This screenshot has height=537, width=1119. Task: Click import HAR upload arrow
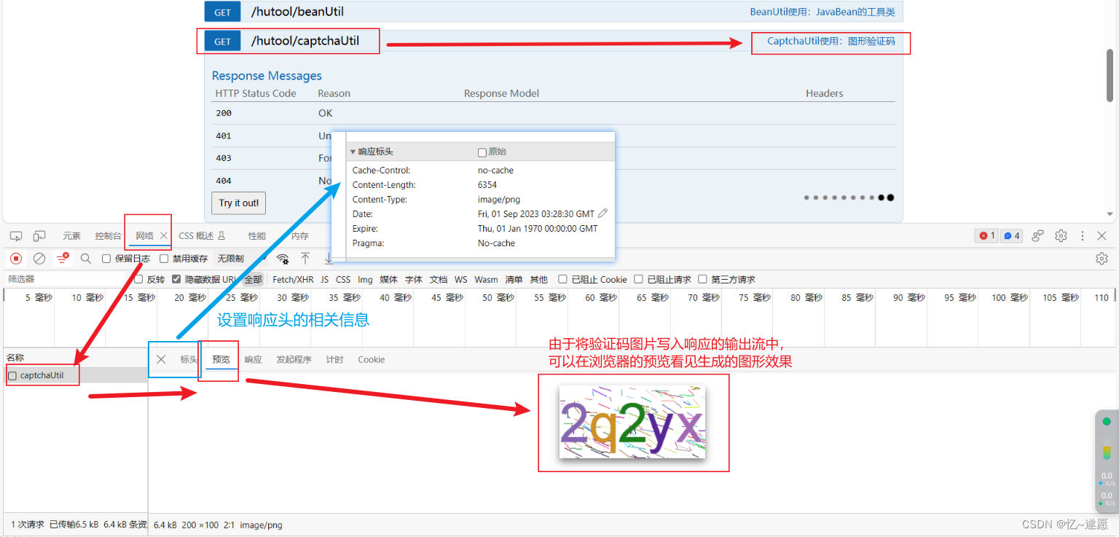point(305,259)
